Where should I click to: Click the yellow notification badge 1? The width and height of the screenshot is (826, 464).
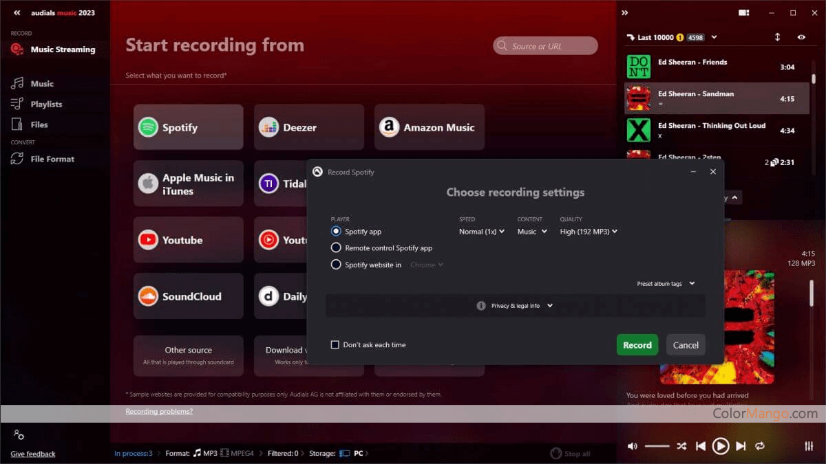[679, 37]
